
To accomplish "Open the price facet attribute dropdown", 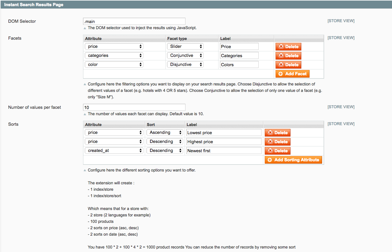I will click(114, 46).
